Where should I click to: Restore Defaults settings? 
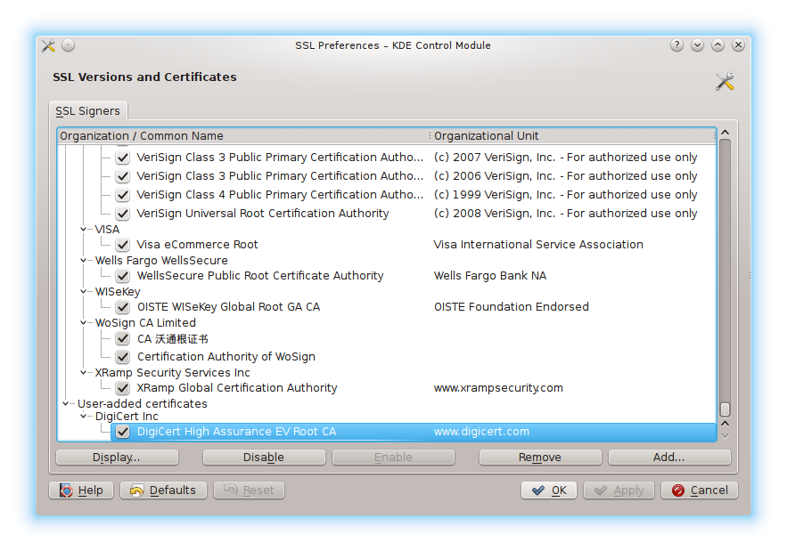click(x=164, y=490)
